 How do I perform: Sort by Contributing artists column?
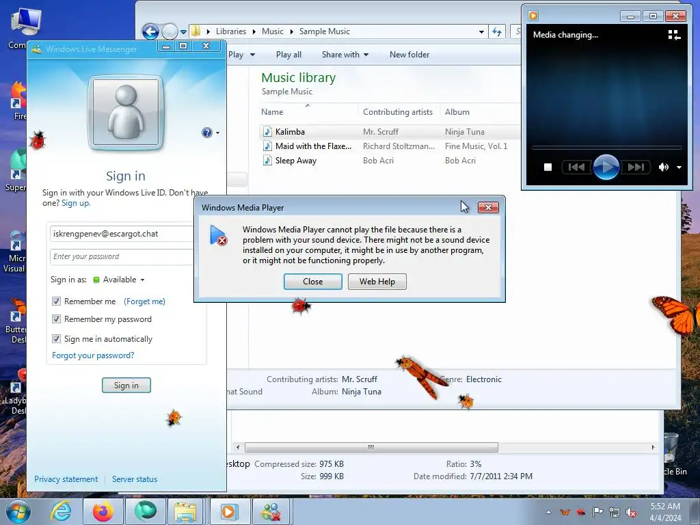point(399,112)
